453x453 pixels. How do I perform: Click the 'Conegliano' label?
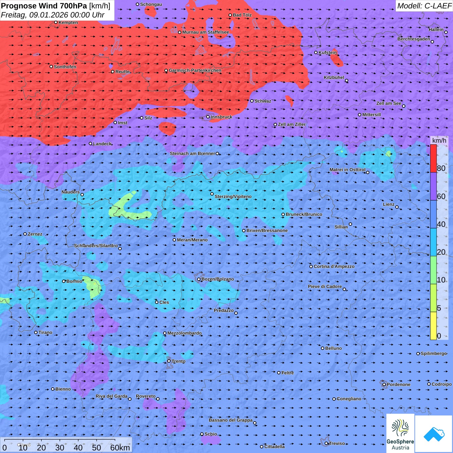point(349,399)
